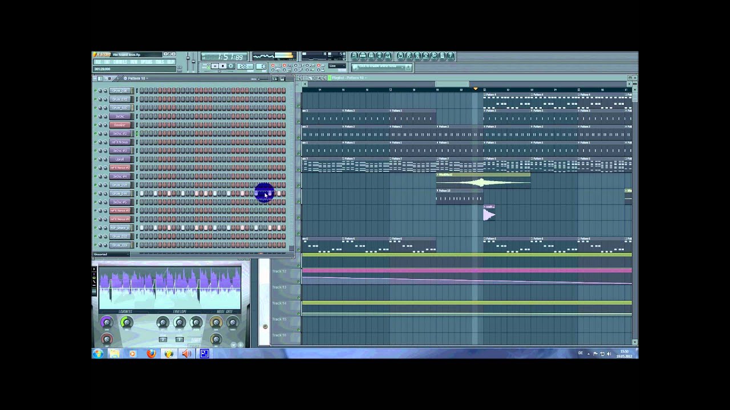Screen dimensions: 730x410
Task: Toggle the first step of Drum_044
Action: point(141,194)
